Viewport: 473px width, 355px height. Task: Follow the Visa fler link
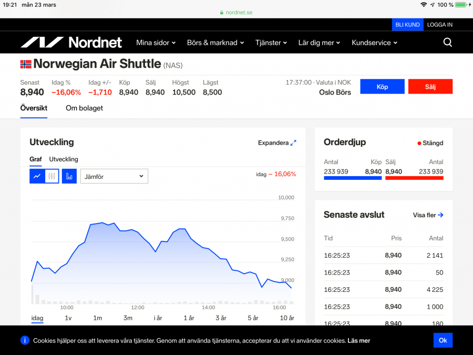point(428,215)
